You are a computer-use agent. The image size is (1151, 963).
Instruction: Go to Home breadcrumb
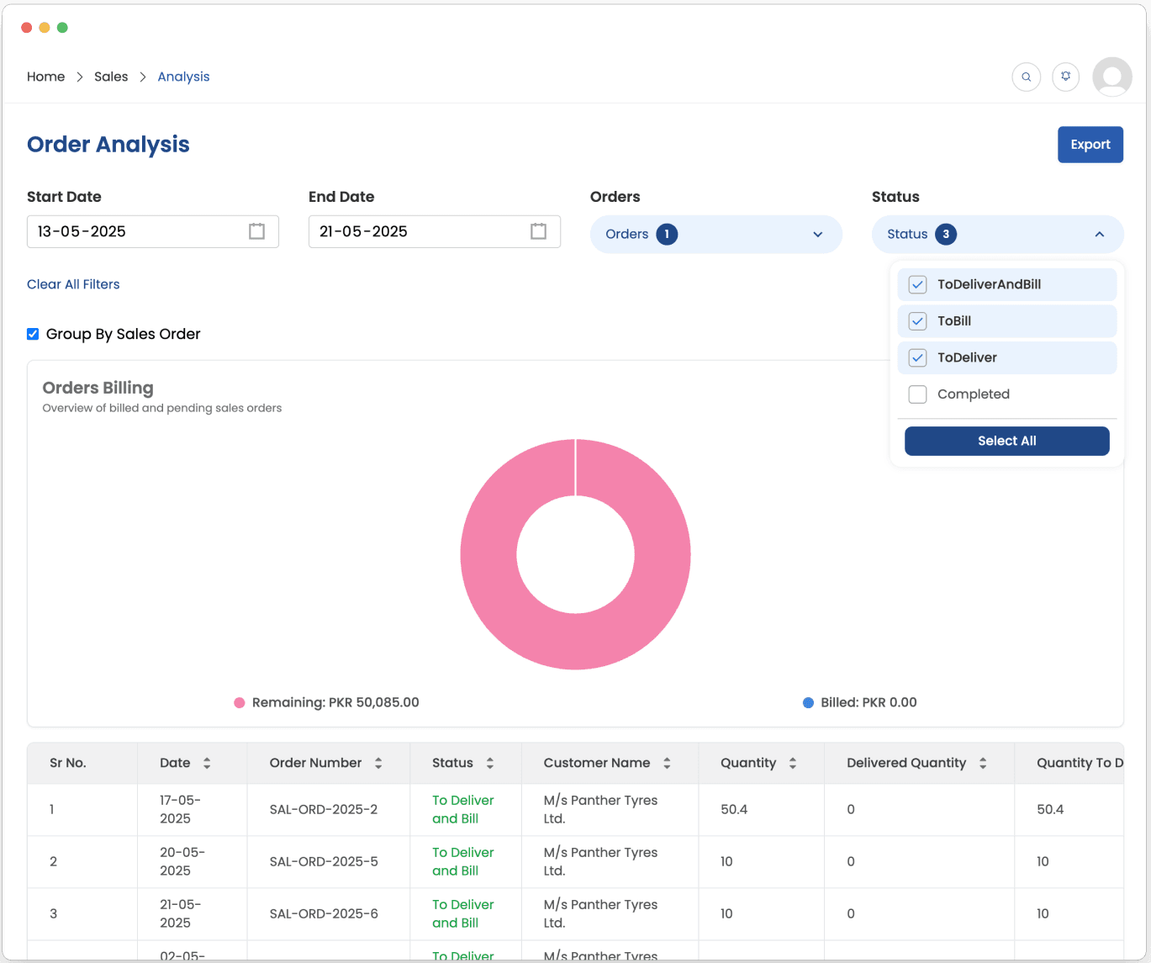click(45, 77)
